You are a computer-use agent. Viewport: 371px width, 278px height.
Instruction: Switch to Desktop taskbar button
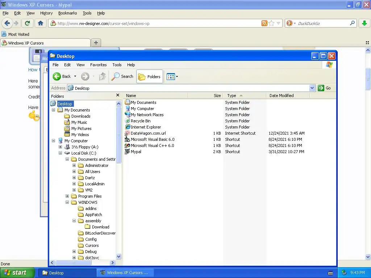click(67, 273)
